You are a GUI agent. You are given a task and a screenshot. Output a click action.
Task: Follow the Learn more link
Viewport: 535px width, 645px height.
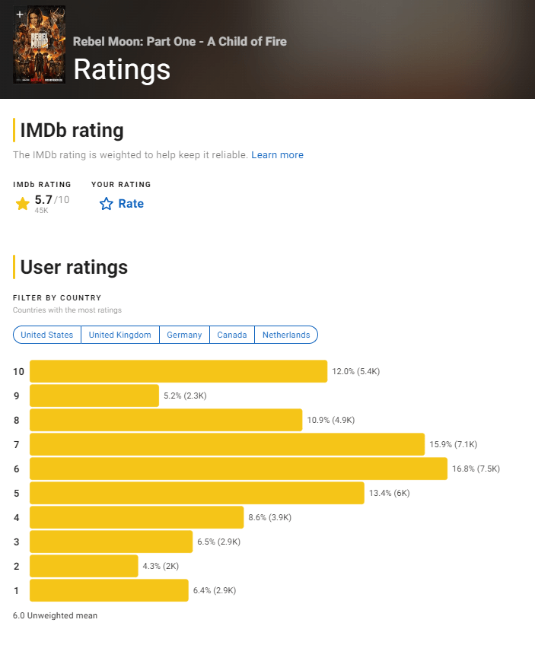277,155
